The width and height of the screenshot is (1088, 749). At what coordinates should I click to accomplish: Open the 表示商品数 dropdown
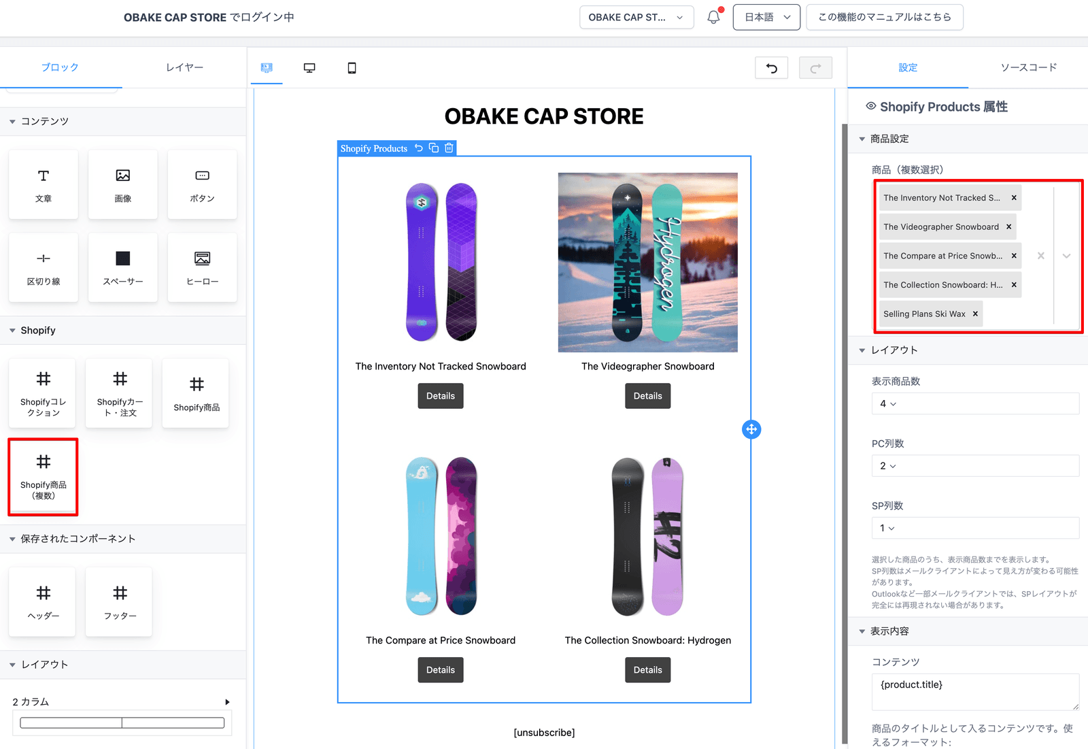tap(975, 403)
